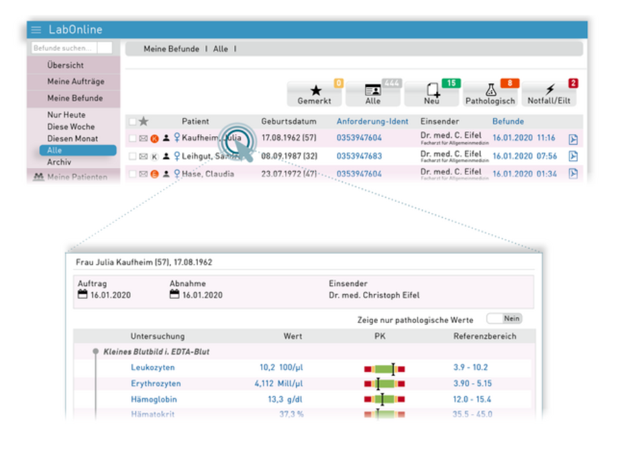Sort by Anforderung-Ident column header
The width and height of the screenshot is (618, 451).
tap(372, 121)
